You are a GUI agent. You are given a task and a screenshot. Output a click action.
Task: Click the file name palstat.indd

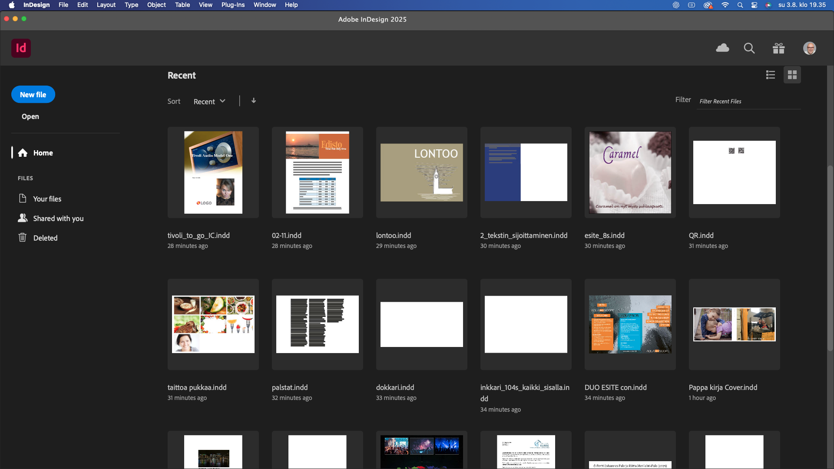[x=290, y=387]
